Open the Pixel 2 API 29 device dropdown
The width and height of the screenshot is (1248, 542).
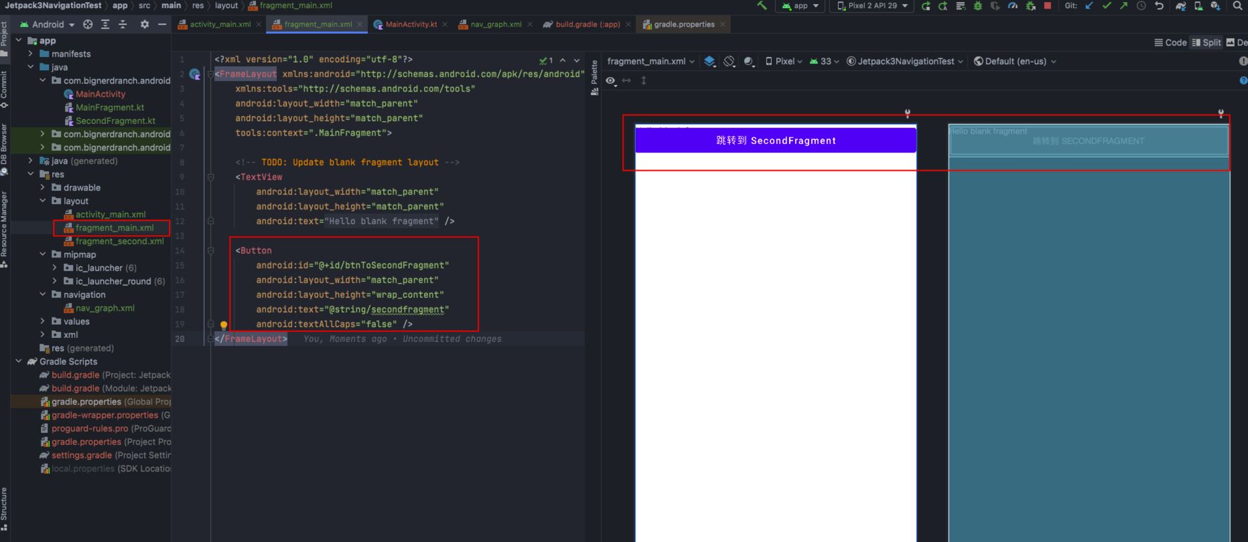point(873,5)
